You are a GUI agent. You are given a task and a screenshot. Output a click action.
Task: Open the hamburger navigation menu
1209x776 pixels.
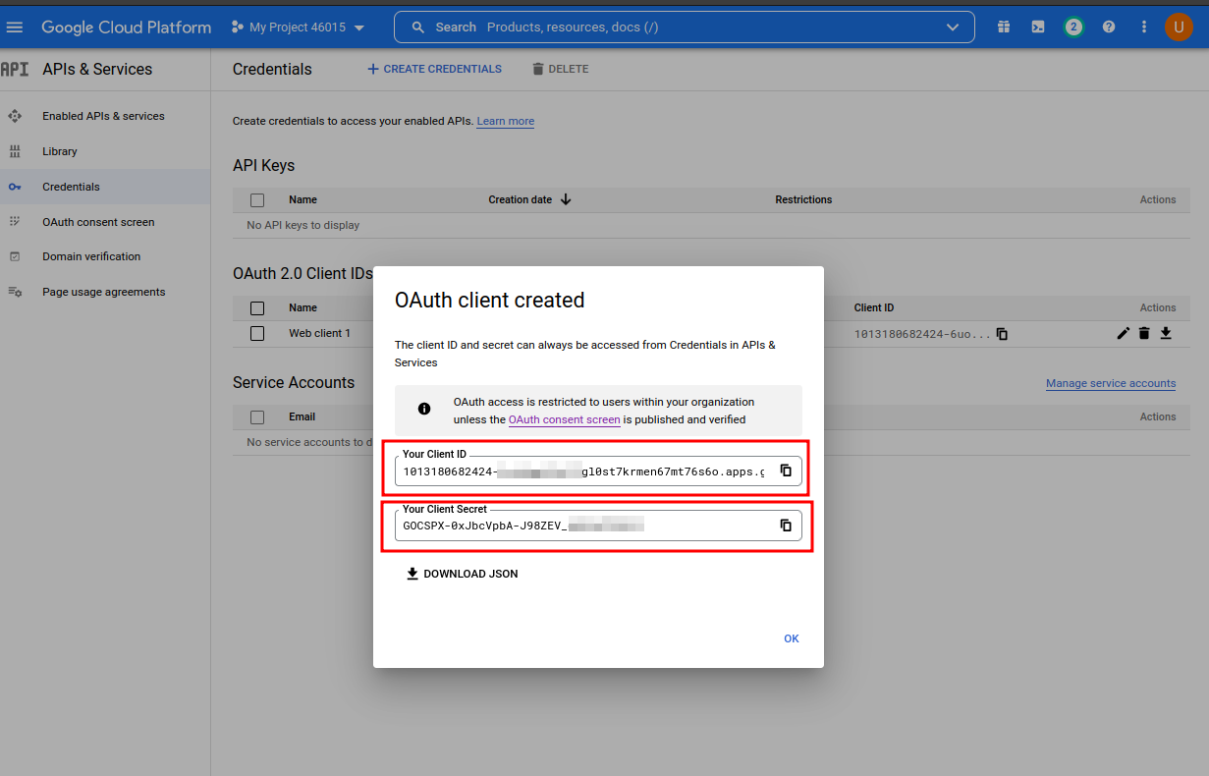click(15, 28)
